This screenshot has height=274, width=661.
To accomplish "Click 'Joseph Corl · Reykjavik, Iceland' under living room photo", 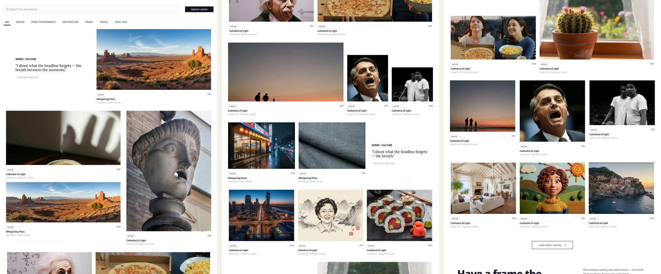I will coord(464,227).
